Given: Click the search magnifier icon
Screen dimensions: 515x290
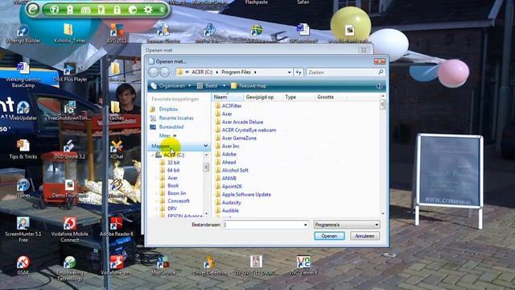Looking at the screenshot, I should point(381,72).
